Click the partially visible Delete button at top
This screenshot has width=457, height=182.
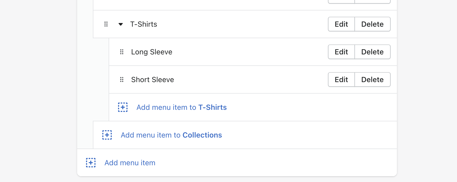[373, 1]
